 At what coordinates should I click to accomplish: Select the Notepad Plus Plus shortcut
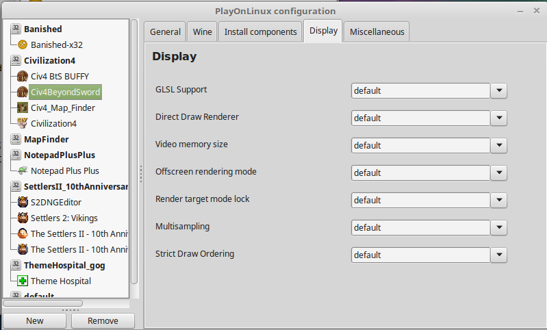click(65, 170)
